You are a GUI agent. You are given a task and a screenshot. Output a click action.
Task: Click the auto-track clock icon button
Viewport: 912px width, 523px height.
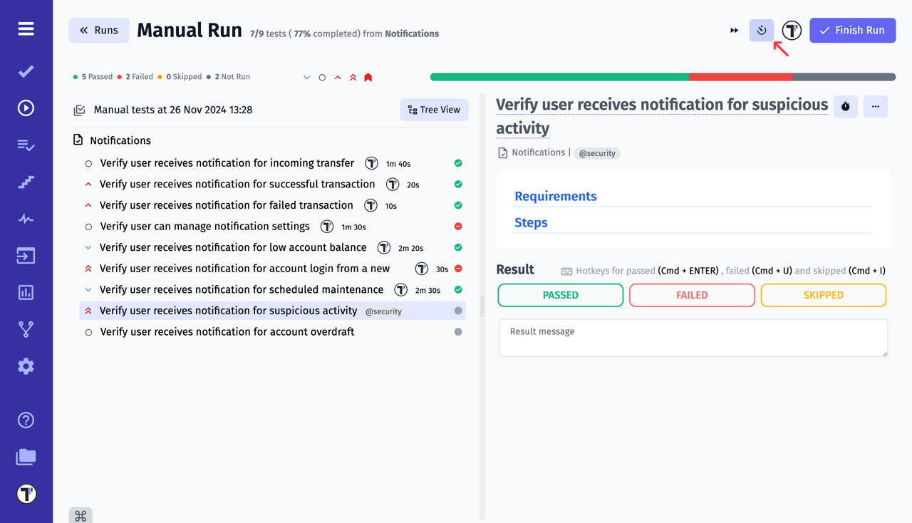coord(761,31)
